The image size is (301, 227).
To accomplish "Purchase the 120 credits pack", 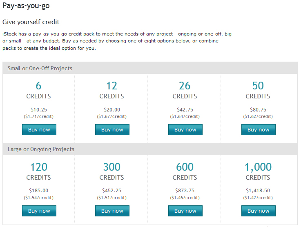I will (x=39, y=211).
